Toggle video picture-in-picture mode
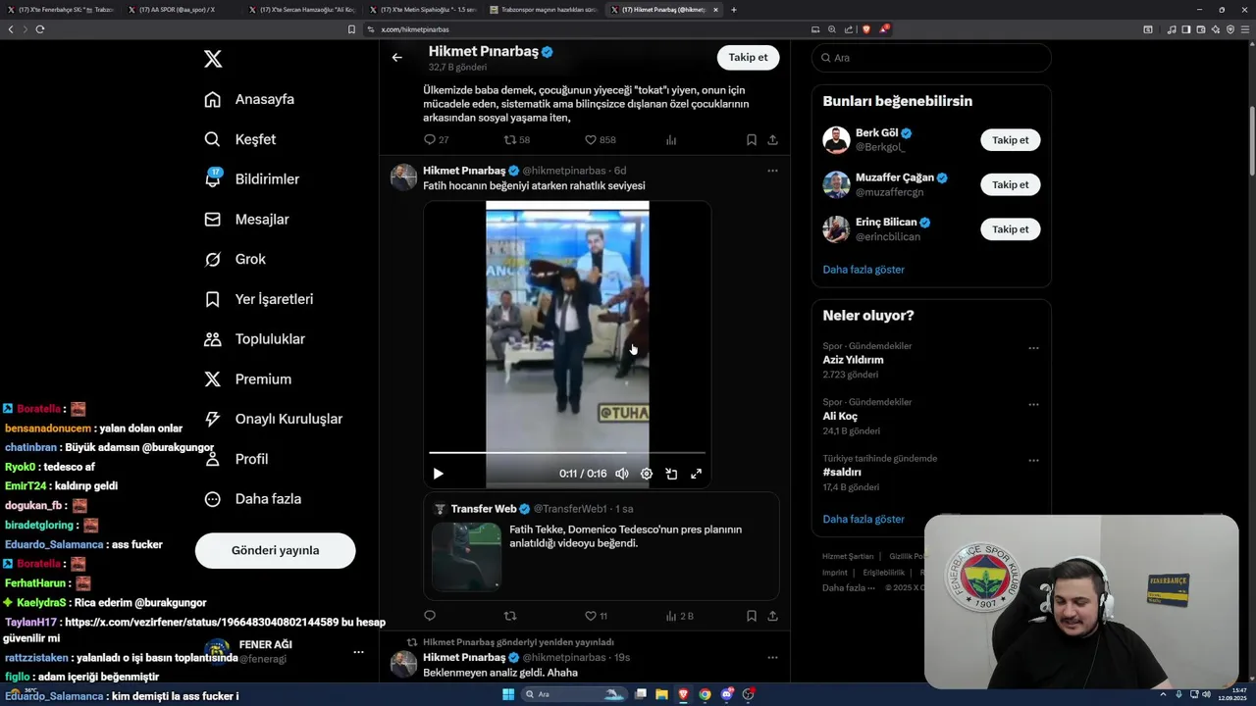Image resolution: width=1256 pixels, height=706 pixels. point(671,474)
